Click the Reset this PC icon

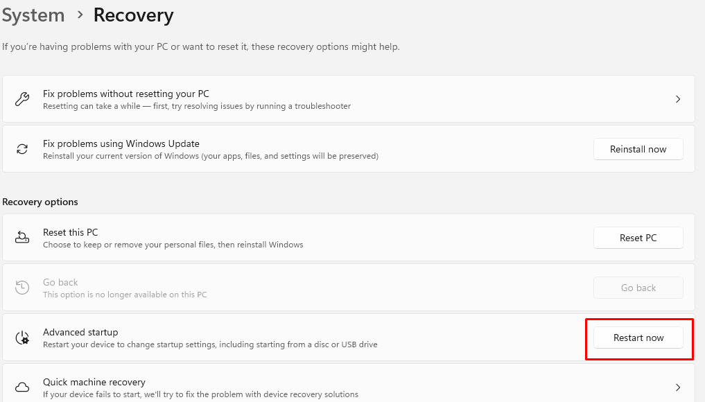tap(22, 238)
